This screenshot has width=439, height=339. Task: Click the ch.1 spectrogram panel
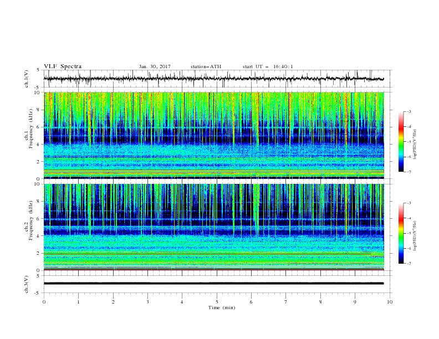point(214,135)
